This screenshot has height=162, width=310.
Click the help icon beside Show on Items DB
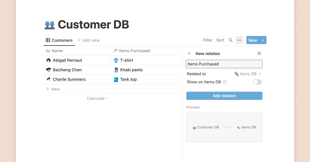(x=225, y=82)
